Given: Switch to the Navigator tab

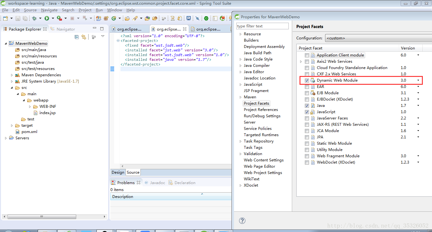Looking at the screenshot, I should 63,29.
